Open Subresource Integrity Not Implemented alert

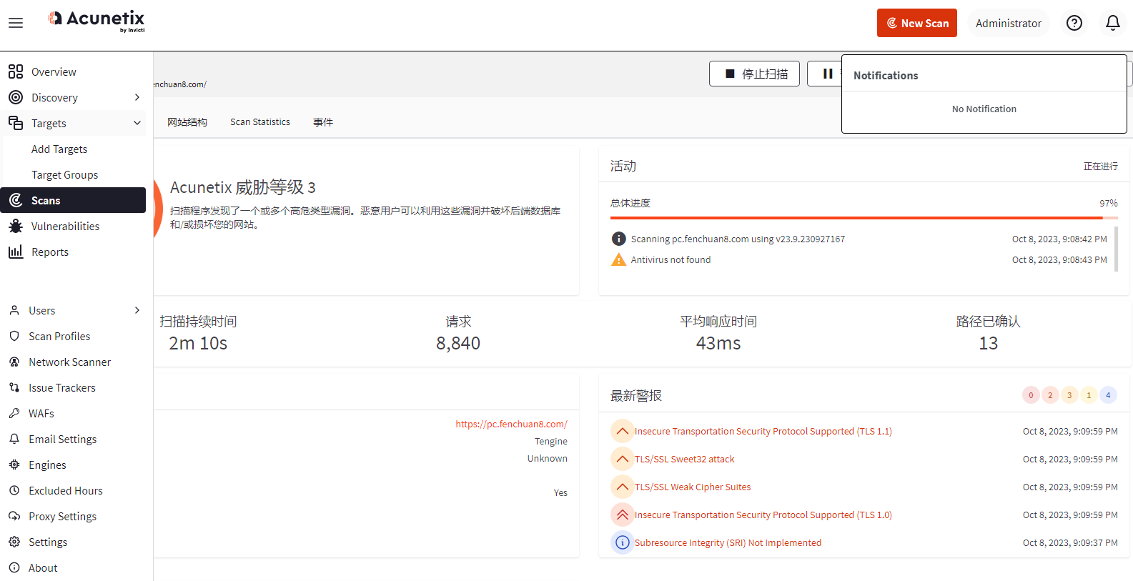point(728,542)
